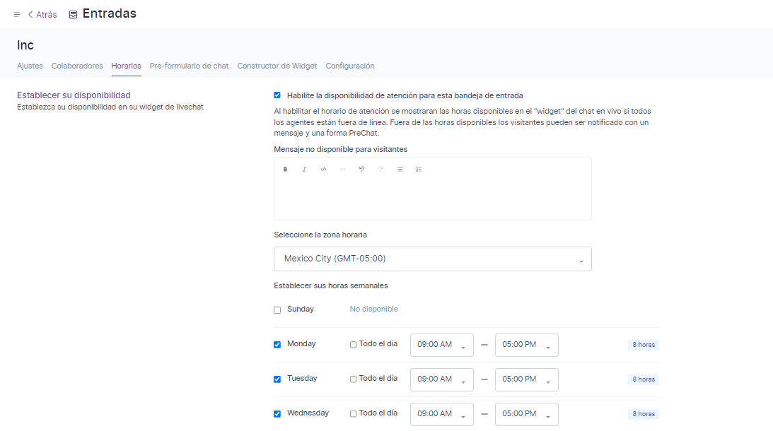Click the undo icon in editor
Screen dimensions: 773x431
coord(361,170)
